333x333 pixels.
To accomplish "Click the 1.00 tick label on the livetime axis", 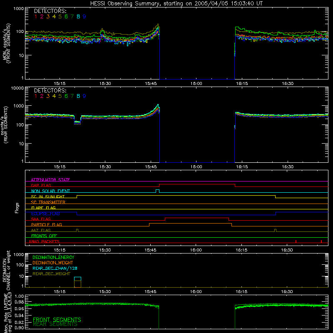I will [19, 296].
